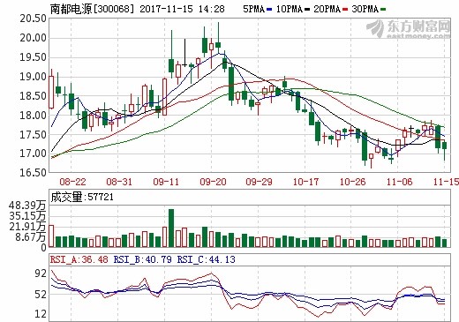Click the 20PMA legend label
Viewport: 459px width, 322px height.
click(327, 9)
